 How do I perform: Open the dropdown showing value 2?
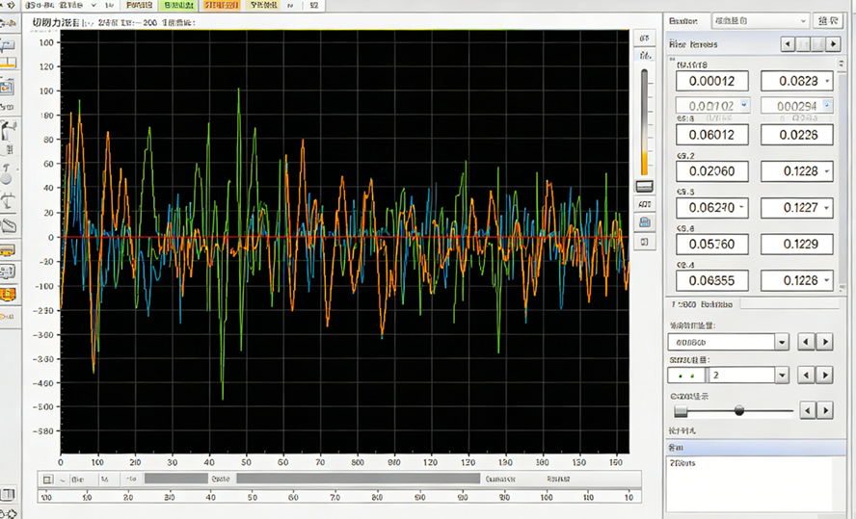(782, 376)
